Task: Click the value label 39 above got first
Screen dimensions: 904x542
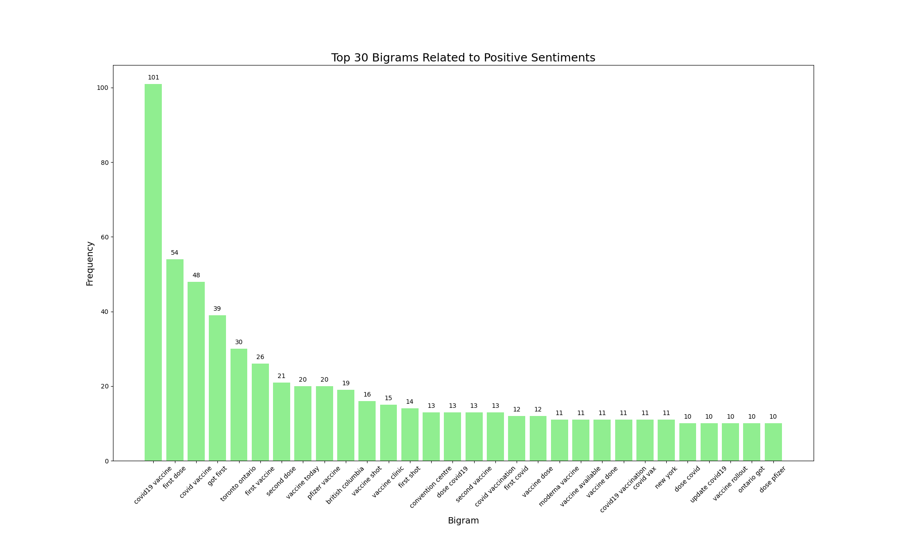Action: pyautogui.click(x=217, y=309)
